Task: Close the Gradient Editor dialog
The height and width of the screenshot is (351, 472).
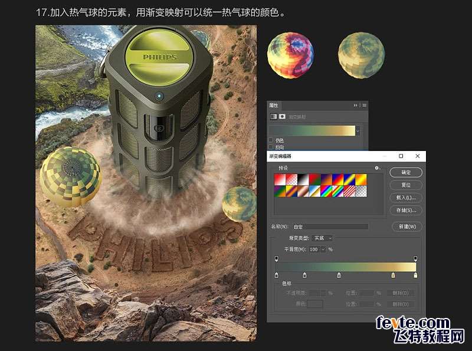Action: pyautogui.click(x=418, y=156)
